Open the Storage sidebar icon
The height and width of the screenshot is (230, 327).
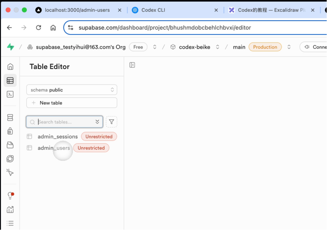[x=10, y=145]
